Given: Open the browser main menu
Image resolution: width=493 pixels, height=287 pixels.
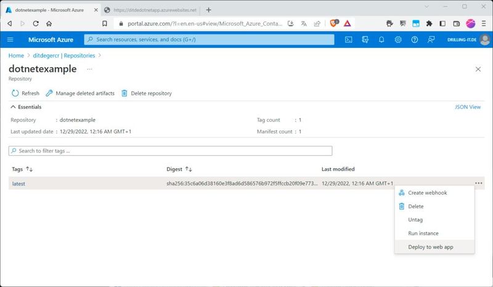Looking at the screenshot, I should 484,23.
